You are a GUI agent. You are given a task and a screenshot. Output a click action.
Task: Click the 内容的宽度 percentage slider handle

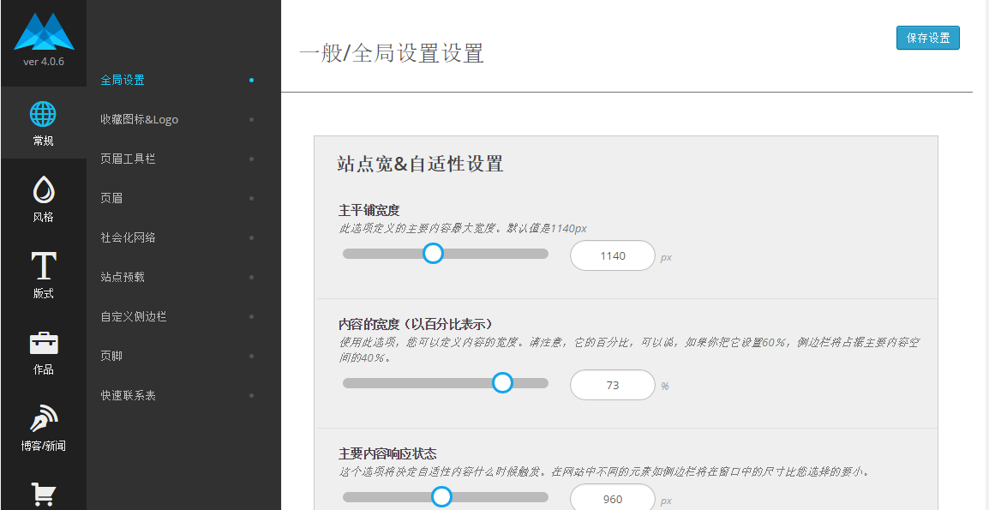click(x=503, y=383)
